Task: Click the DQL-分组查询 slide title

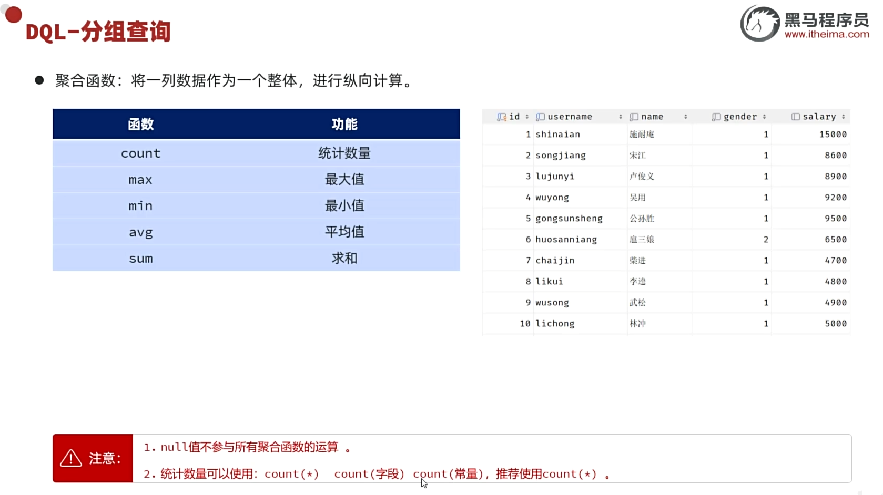Action: pyautogui.click(x=98, y=32)
